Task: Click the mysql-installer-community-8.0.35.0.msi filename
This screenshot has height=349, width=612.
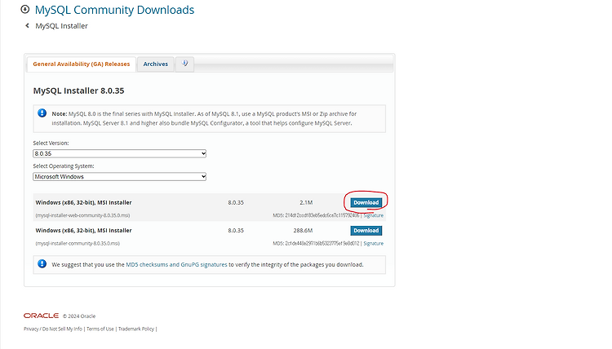Action: (x=78, y=243)
